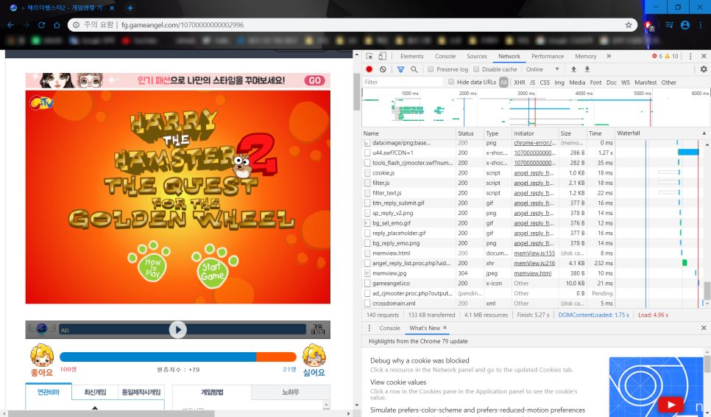Screen dimensions: 711x417
Task: Close the What's New drawer tab
Action: click(445, 328)
